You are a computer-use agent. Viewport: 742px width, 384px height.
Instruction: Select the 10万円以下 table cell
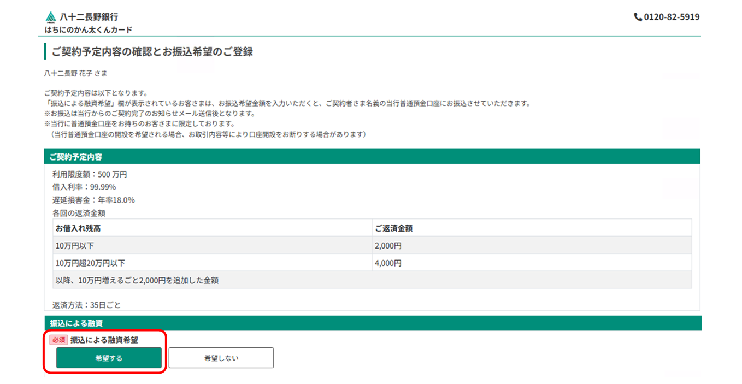point(75,246)
